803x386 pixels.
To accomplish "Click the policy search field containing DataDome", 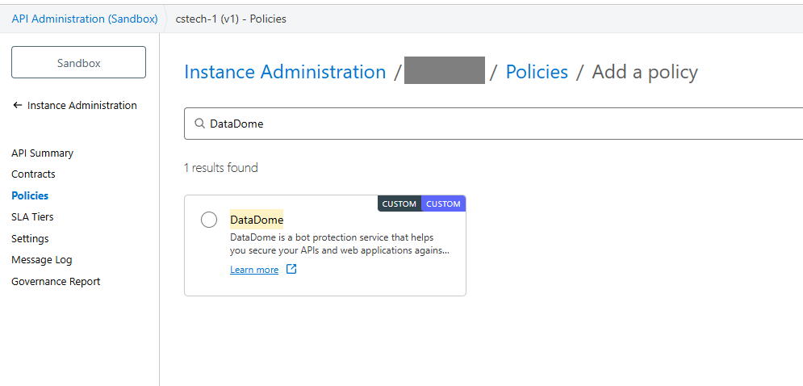I will tap(493, 124).
